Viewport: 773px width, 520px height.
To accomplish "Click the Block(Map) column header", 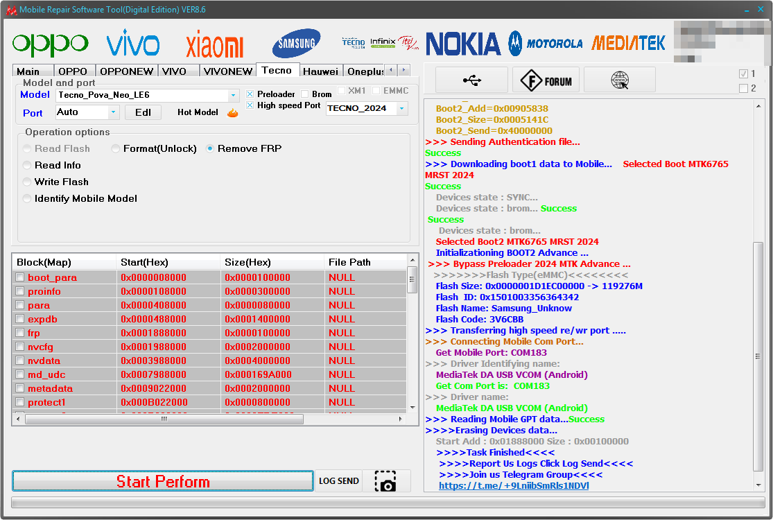I will pos(64,262).
